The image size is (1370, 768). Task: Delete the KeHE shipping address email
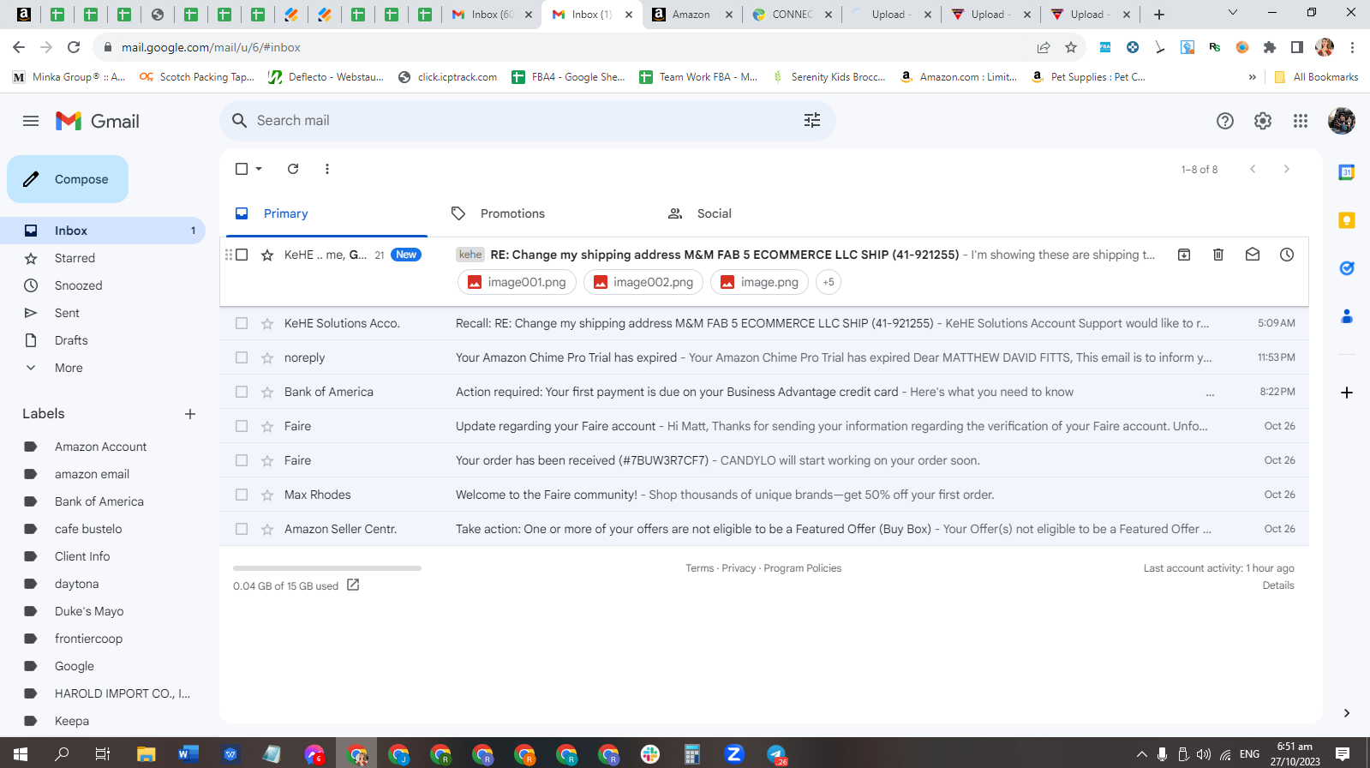point(1218,255)
